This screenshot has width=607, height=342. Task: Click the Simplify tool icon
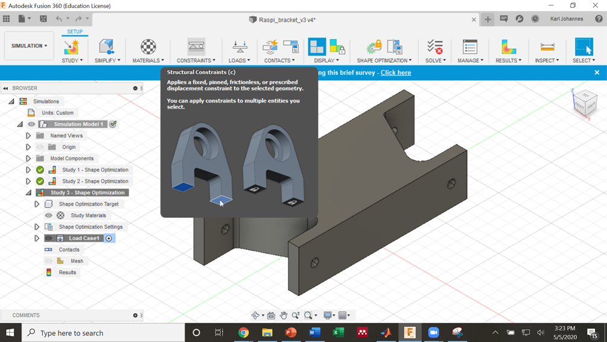(107, 47)
